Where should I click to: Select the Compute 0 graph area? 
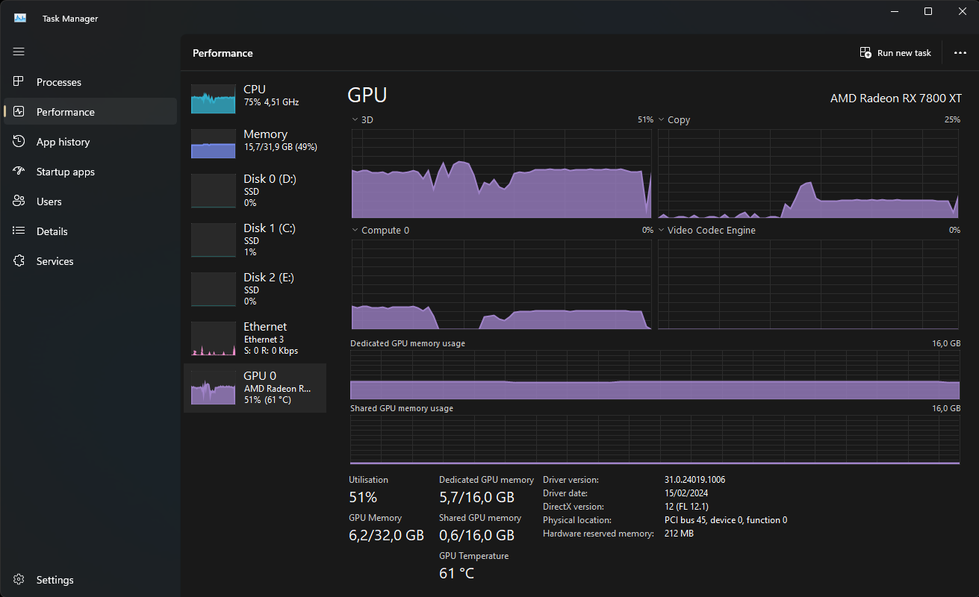(500, 284)
